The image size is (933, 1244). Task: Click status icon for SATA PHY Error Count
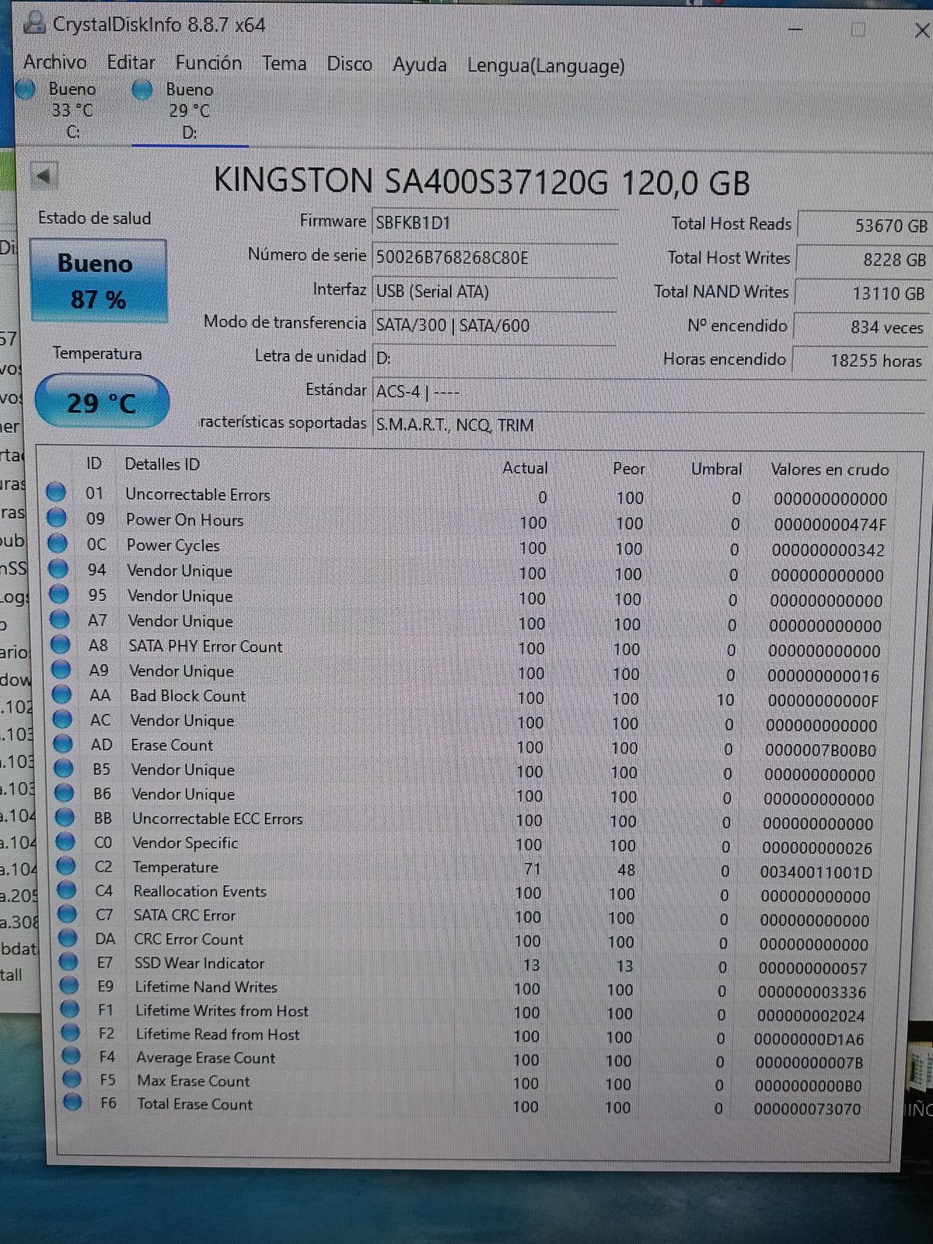60,645
